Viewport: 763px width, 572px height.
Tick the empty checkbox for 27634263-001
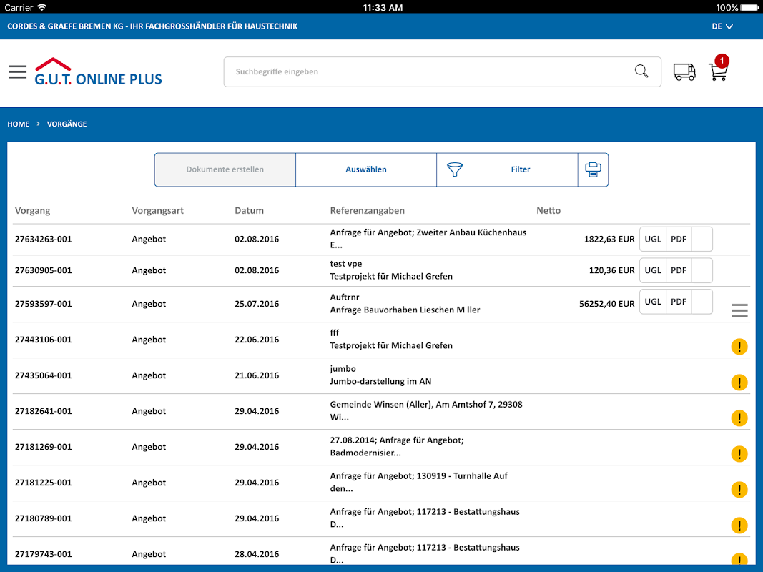702,240
